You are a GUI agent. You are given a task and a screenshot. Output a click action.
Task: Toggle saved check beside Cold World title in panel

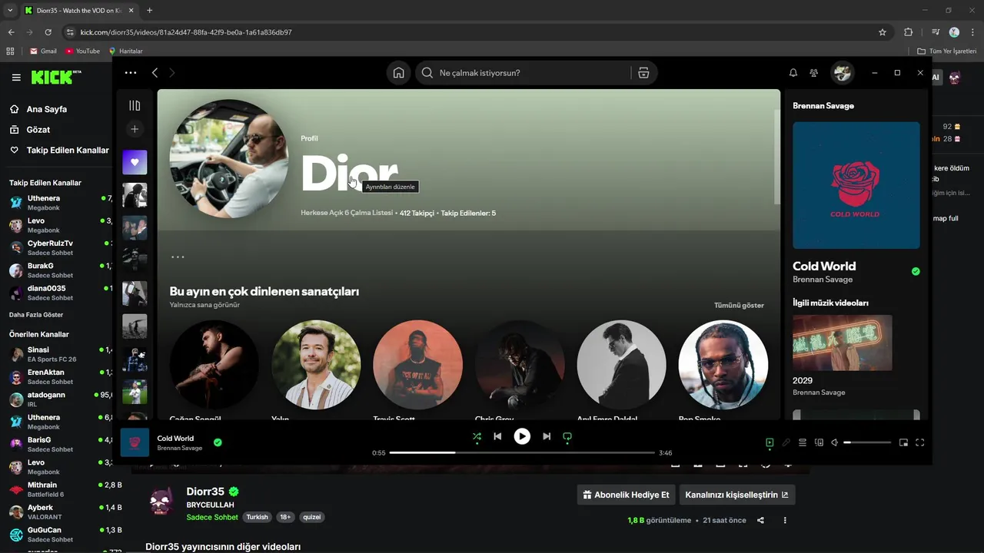[x=915, y=271]
